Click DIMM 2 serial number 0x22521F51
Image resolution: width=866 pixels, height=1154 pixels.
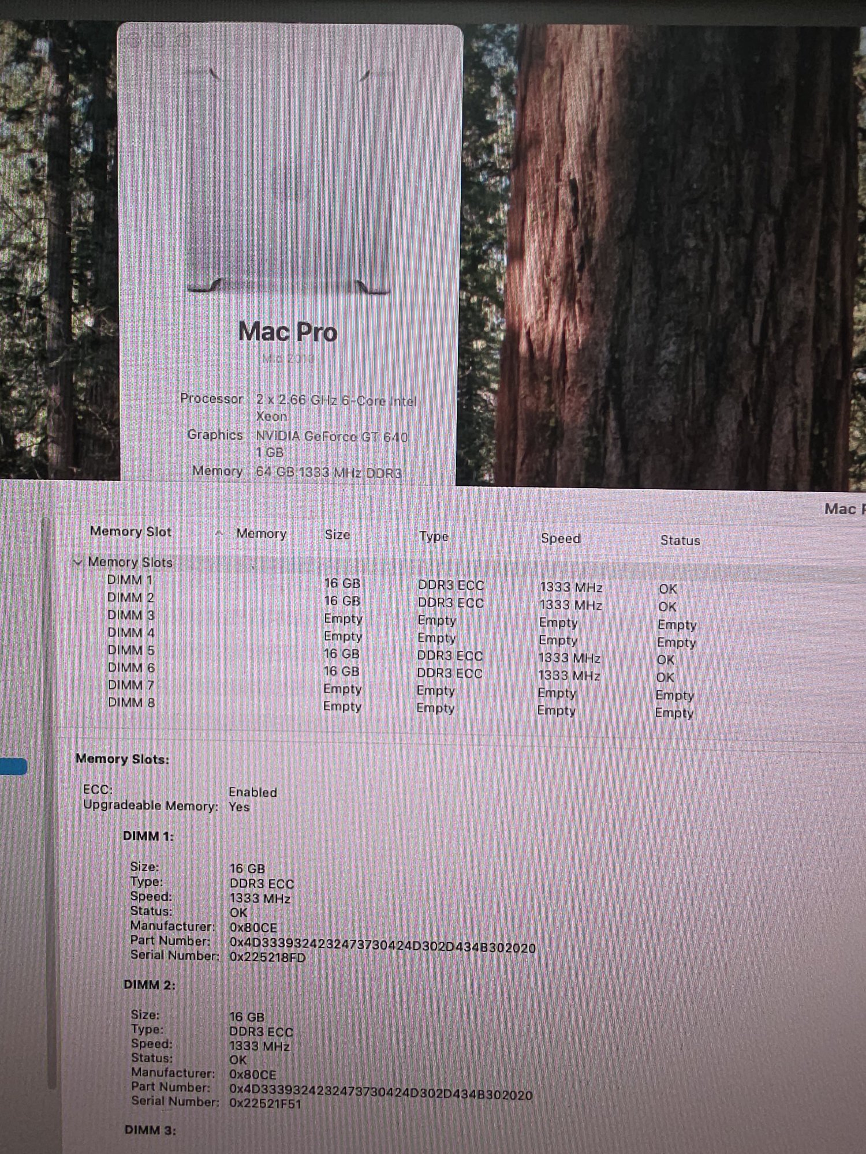click(x=265, y=1103)
